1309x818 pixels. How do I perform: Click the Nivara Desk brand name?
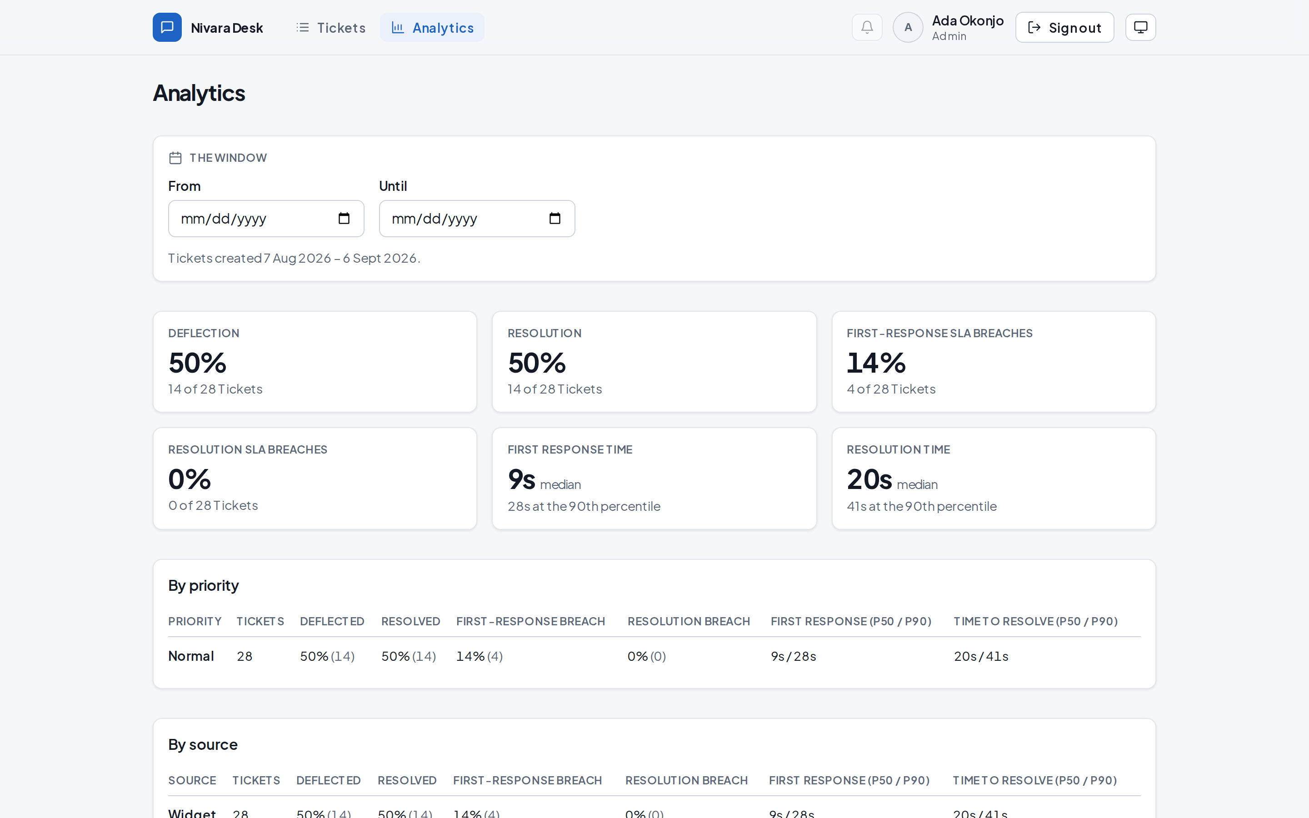(227, 28)
